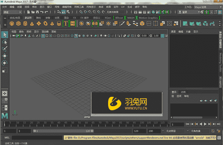
Task: Create a polygon cube from the shelf
Action: (x=18, y=24)
